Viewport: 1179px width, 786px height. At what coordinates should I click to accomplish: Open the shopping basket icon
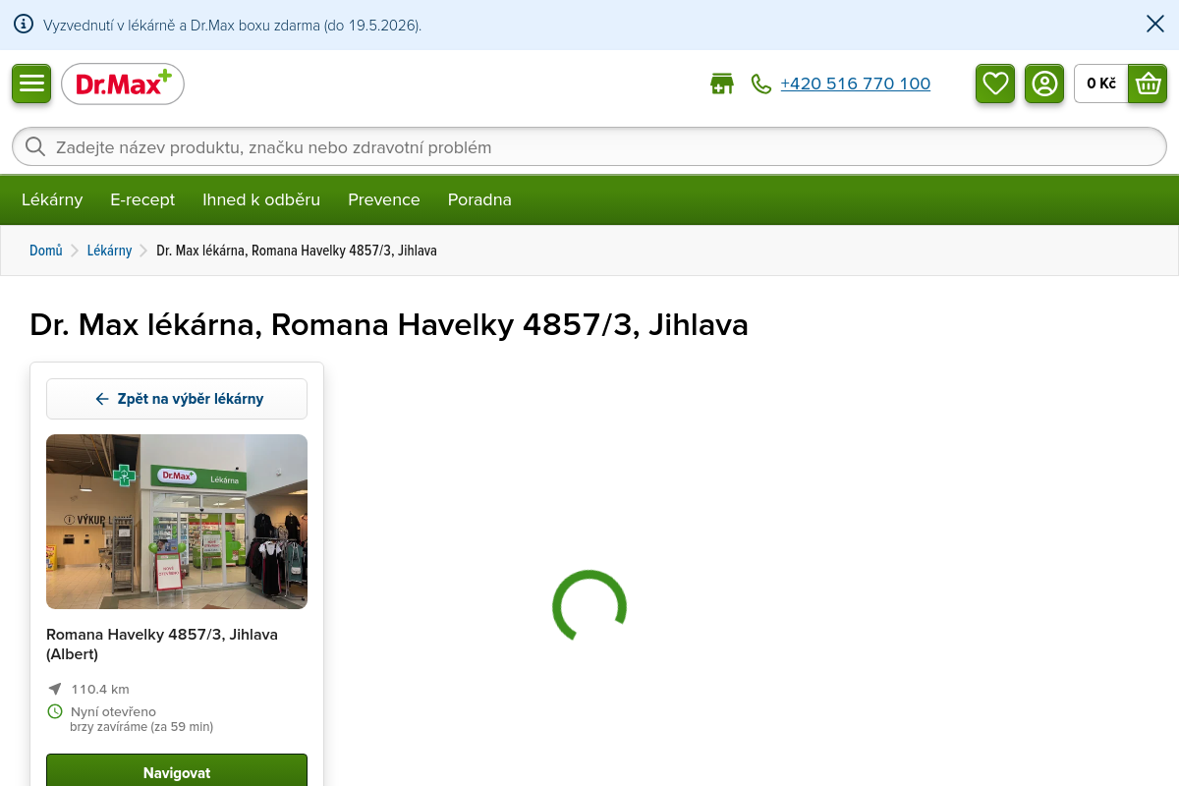[x=1148, y=84]
